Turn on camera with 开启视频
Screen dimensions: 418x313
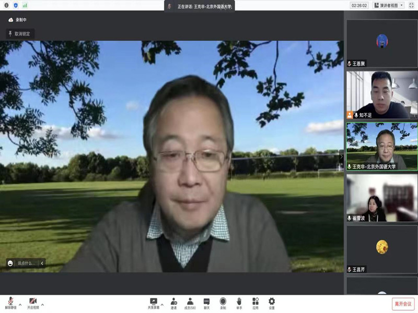click(33, 303)
